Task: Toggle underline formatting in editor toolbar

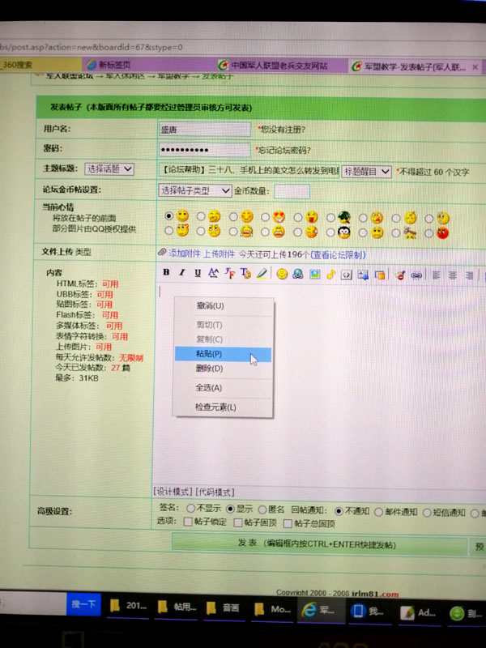Action: pyautogui.click(x=198, y=273)
